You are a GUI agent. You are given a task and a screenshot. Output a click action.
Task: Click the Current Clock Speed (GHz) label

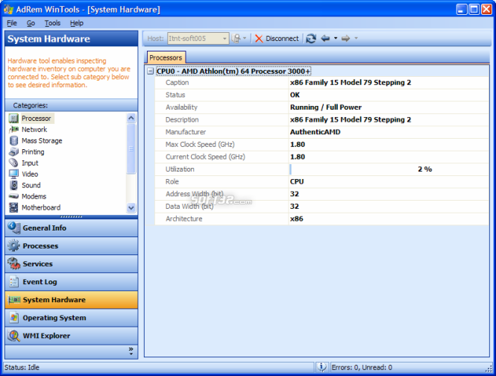point(205,157)
